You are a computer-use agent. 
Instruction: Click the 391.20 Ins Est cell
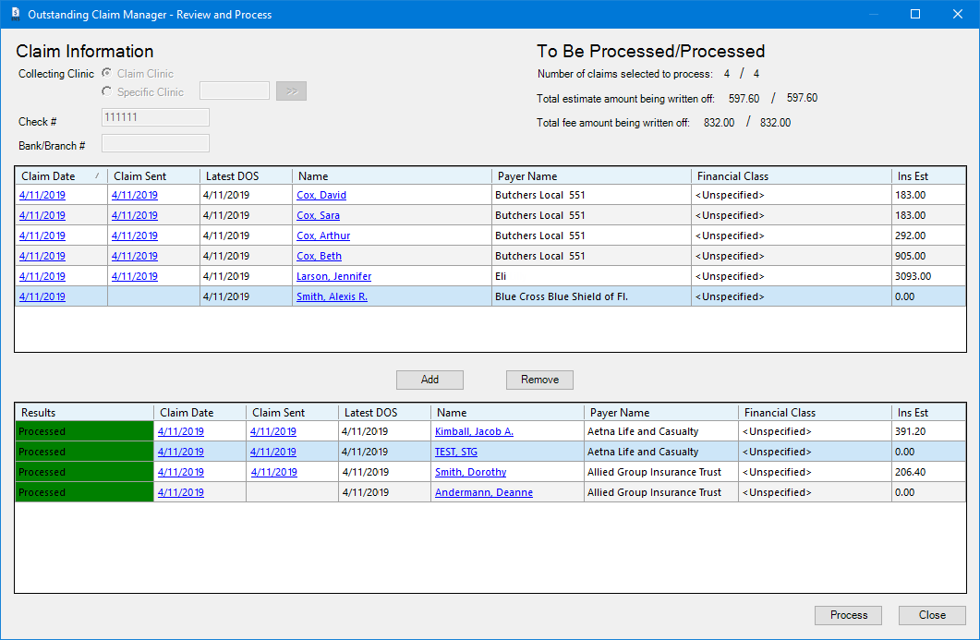(929, 431)
